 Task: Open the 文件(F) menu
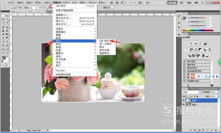point(11,3)
